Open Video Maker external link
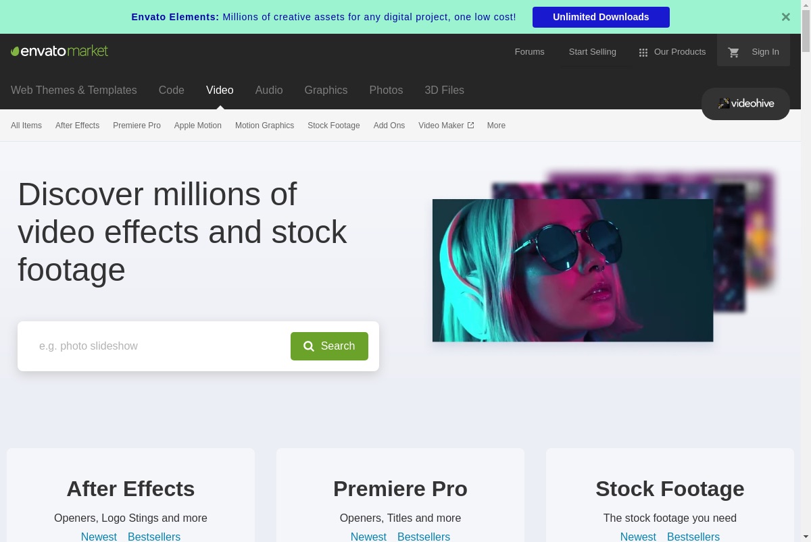This screenshot has width=811, height=542. 446,126
